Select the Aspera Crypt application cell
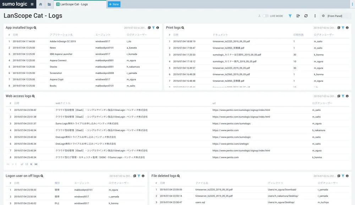 (56, 80)
